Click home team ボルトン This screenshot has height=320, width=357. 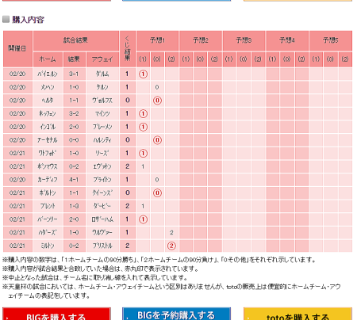[48, 192]
